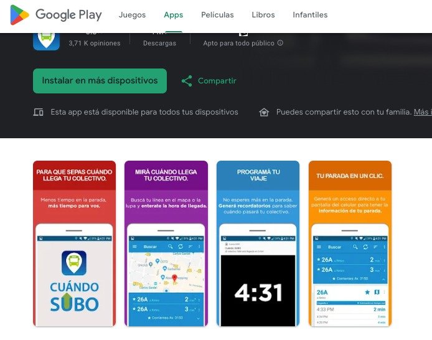
Task: Open the Más información family link
Action: [423, 112]
